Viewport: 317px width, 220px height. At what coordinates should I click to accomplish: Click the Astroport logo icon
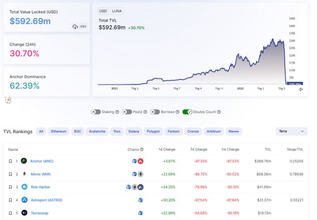[24, 200]
